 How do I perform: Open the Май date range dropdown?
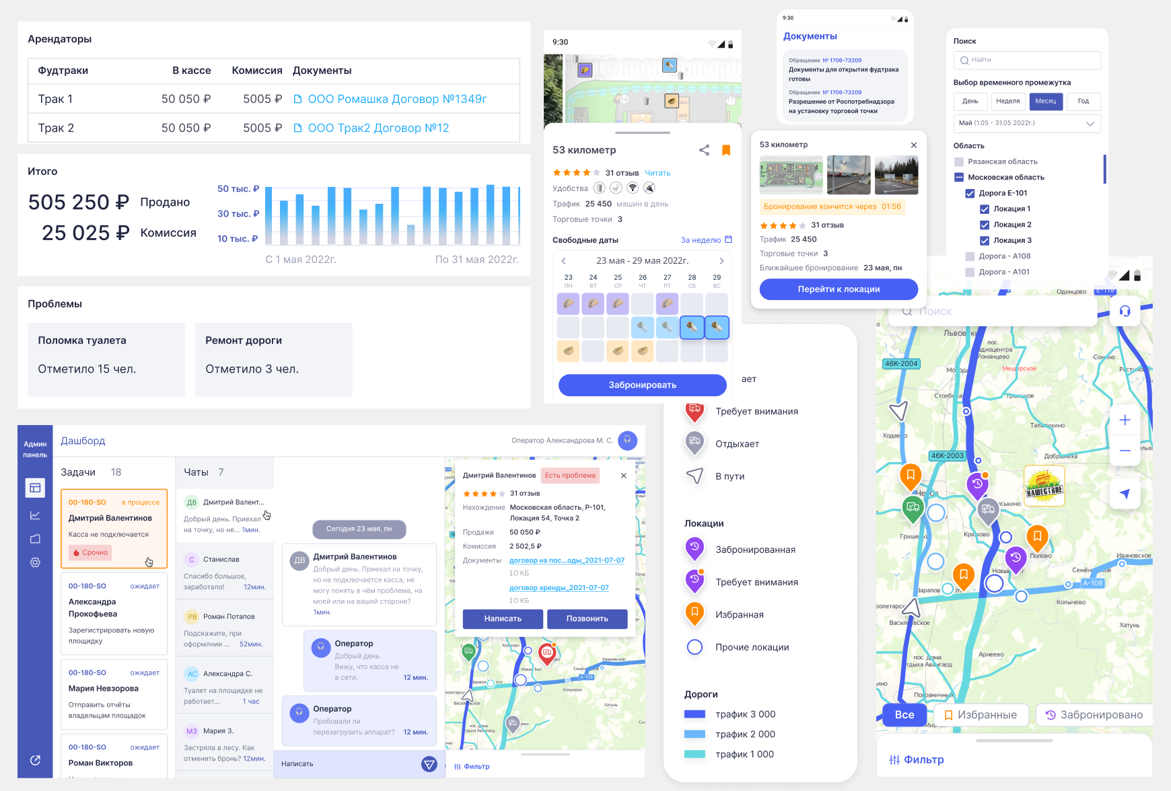click(x=1027, y=123)
